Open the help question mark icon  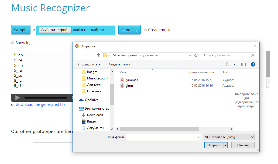253,64
